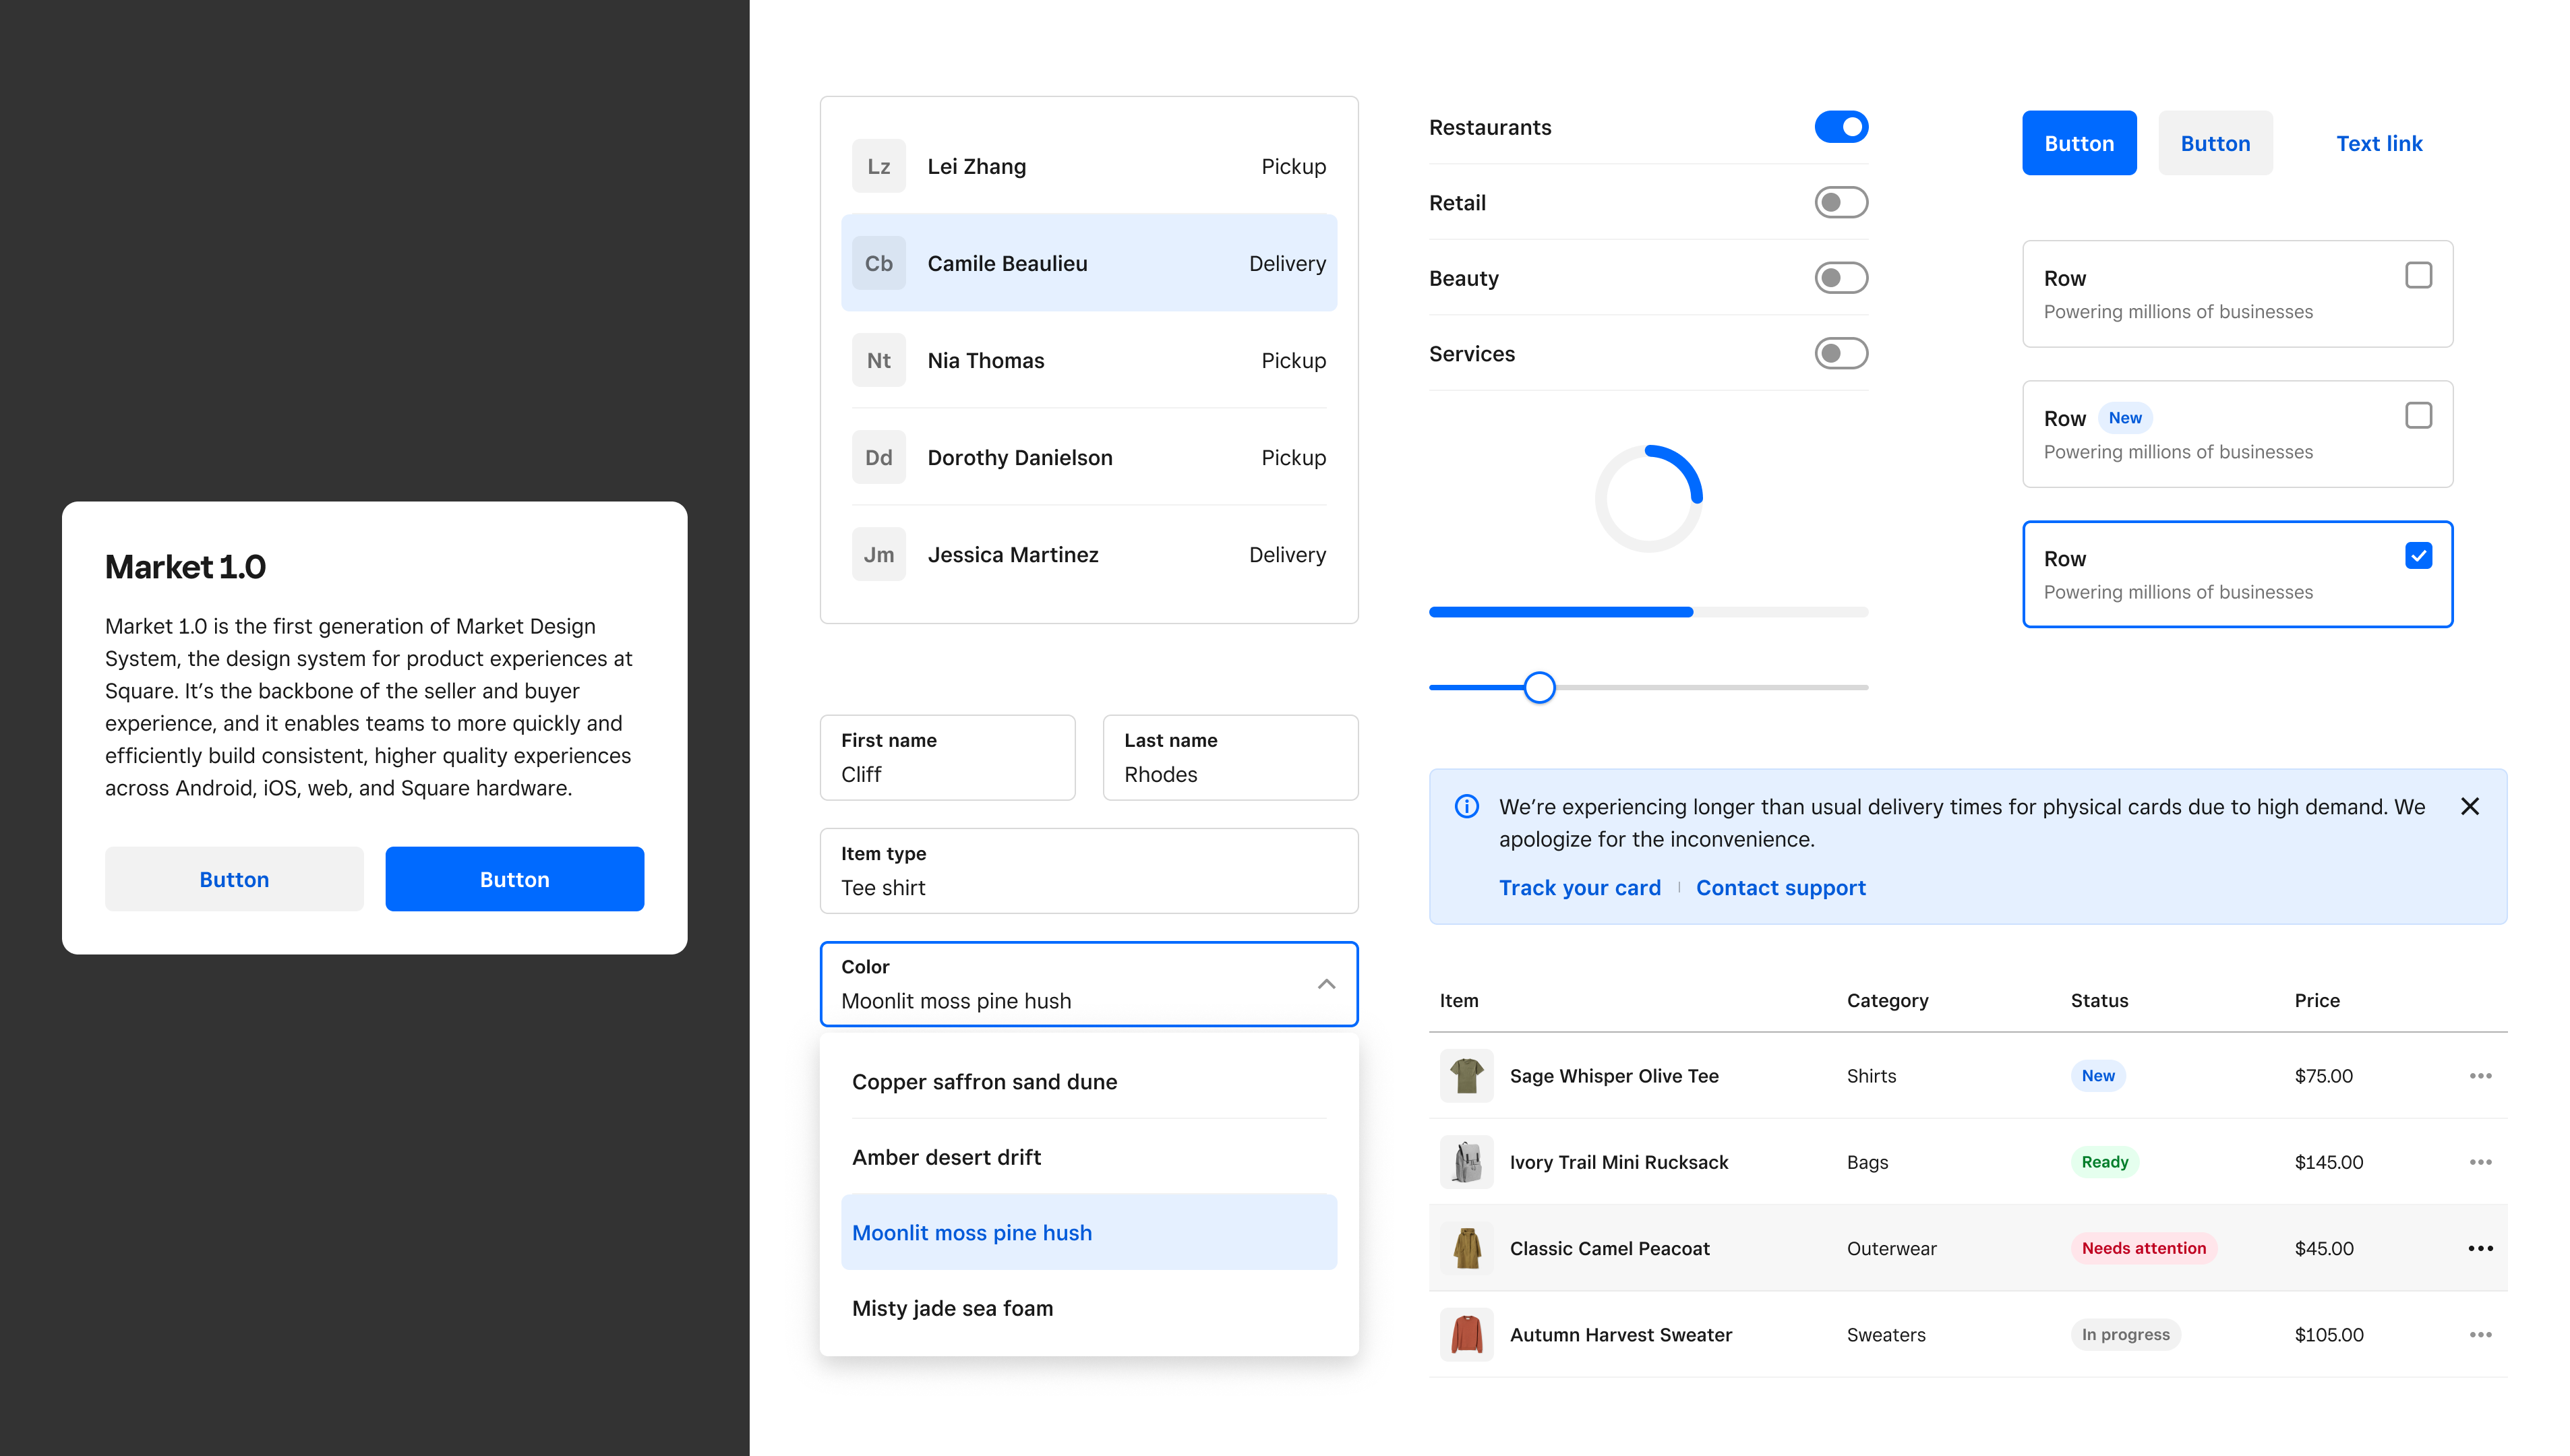Viewport: 2570px width, 1456px height.
Task: Open the ellipsis menu for Sage Whisper Olive Tee
Action: coord(2481,1075)
